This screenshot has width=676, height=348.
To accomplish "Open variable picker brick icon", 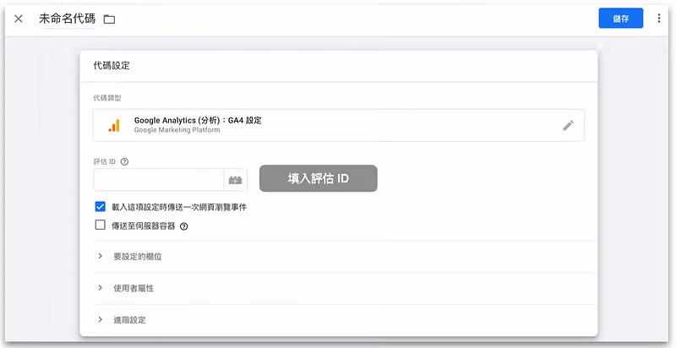I will pyautogui.click(x=236, y=180).
